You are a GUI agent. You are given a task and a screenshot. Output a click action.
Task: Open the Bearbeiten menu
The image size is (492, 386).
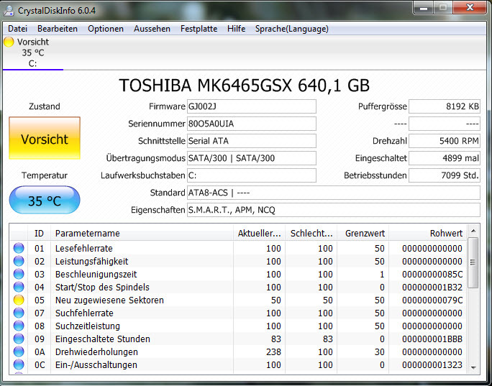tap(58, 29)
